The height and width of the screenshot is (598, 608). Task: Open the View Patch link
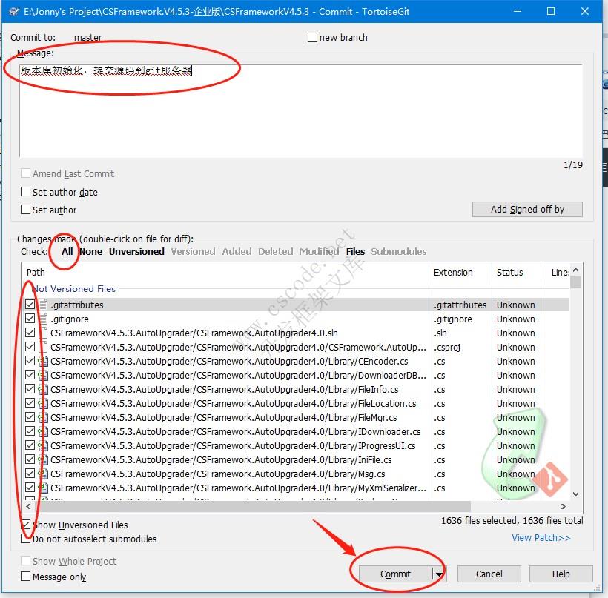pos(541,537)
